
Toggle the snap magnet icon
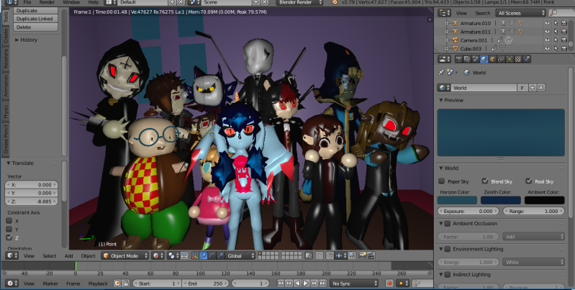click(x=330, y=255)
